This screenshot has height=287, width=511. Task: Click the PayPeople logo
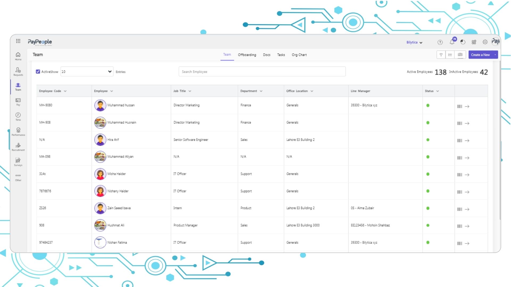40,42
